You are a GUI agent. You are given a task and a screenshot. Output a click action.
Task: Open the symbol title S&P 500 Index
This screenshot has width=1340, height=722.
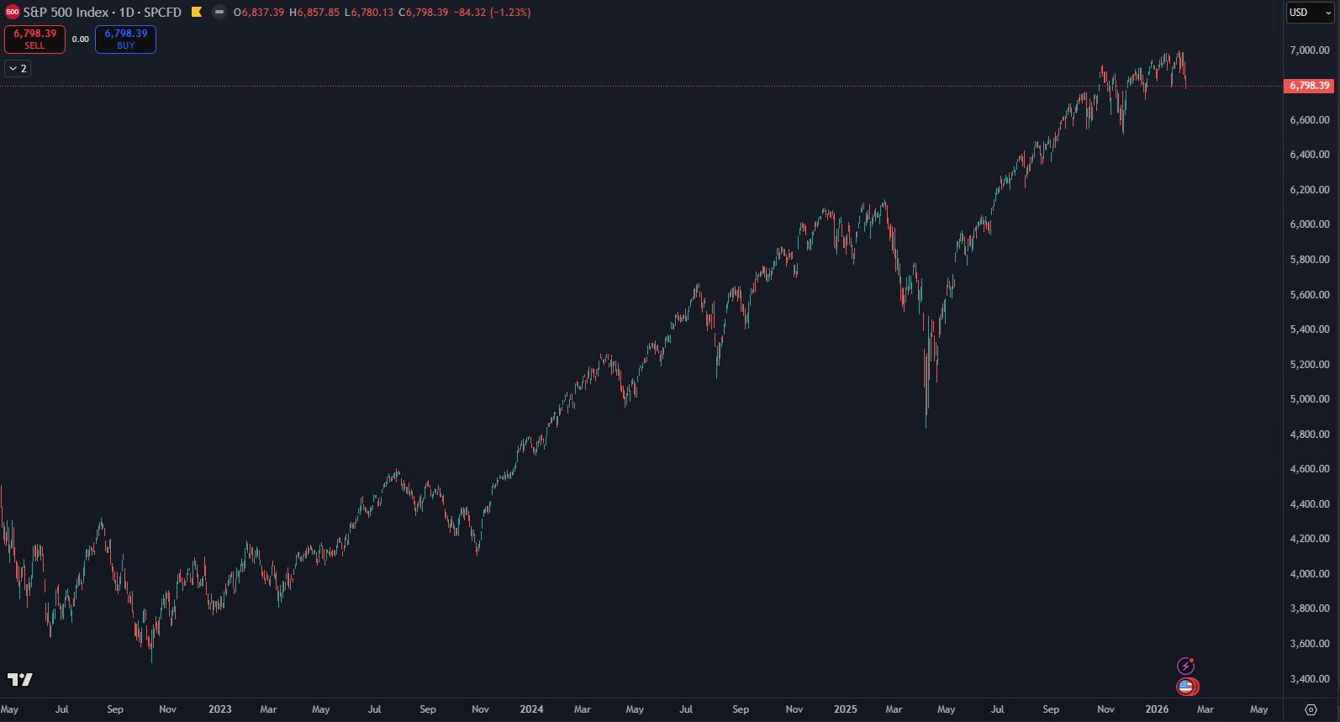point(66,12)
